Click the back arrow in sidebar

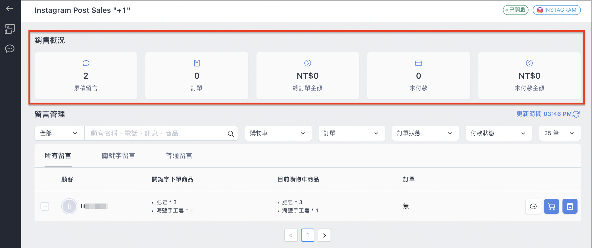(x=9, y=9)
